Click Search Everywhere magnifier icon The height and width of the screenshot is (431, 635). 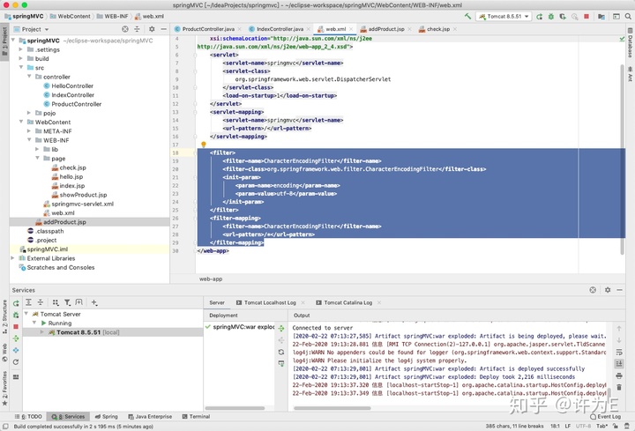[628, 16]
